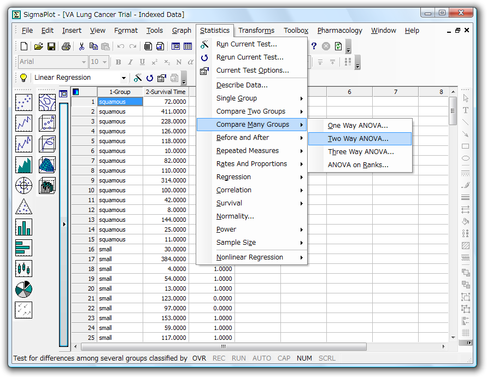Select Three Way ANOVA menu entry
The height and width of the screenshot is (377, 487).
(x=360, y=152)
